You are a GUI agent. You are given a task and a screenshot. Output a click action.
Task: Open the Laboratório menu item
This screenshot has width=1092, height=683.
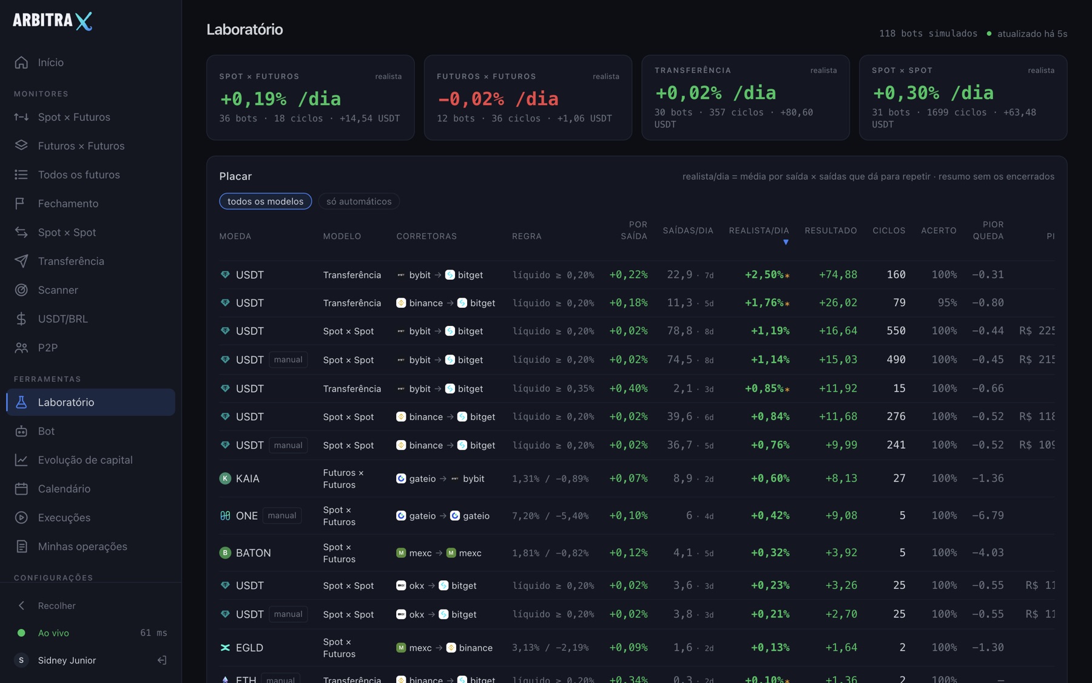(x=91, y=402)
